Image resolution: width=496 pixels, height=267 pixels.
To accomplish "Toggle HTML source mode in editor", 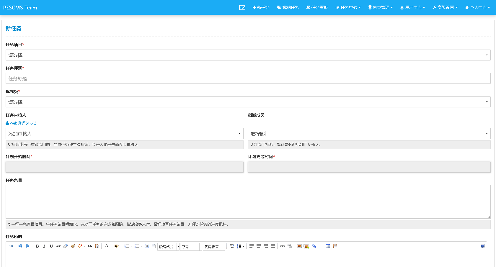I will [11, 246].
